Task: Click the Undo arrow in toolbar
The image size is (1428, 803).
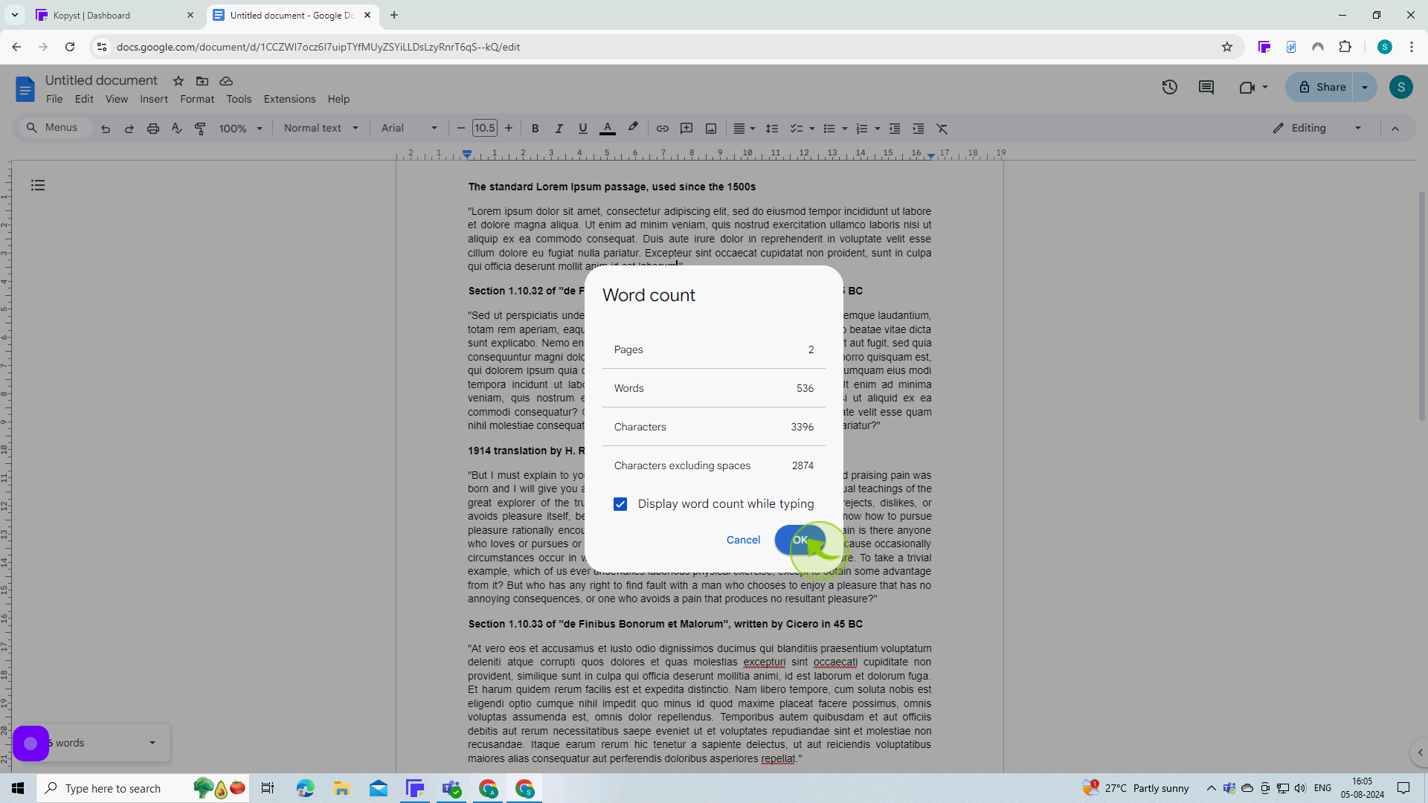Action: [106, 129]
